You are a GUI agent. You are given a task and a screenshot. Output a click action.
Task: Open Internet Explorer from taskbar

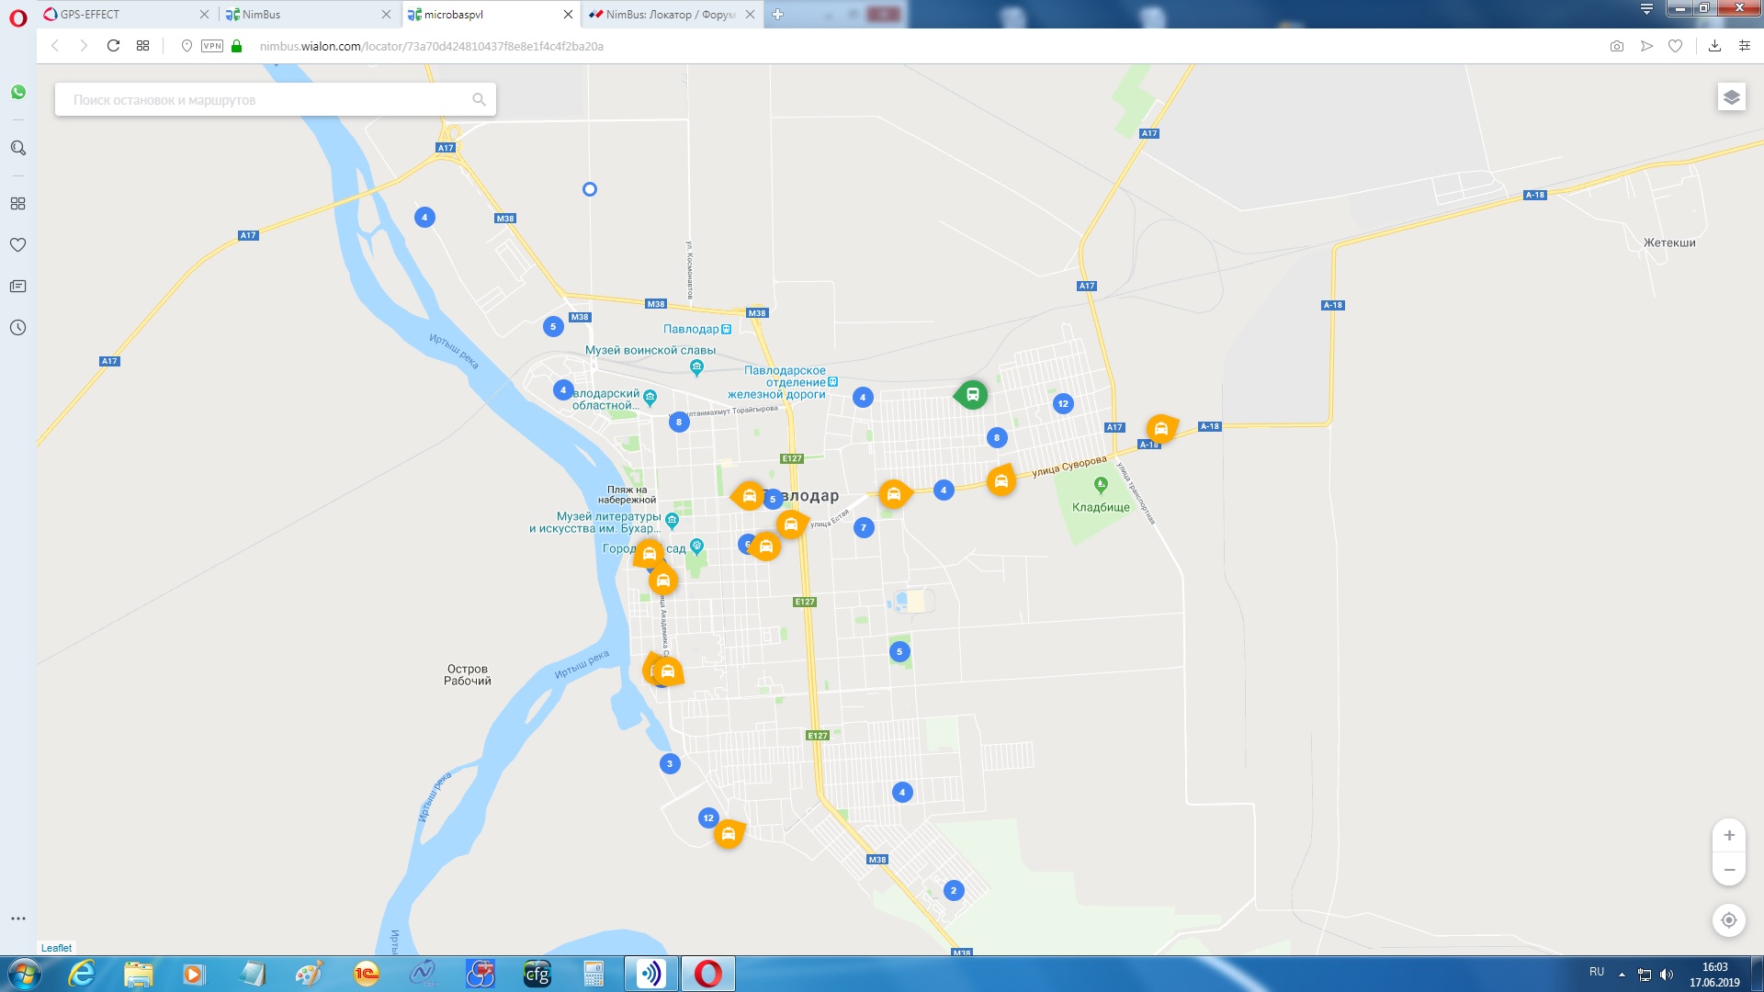coord(82,974)
